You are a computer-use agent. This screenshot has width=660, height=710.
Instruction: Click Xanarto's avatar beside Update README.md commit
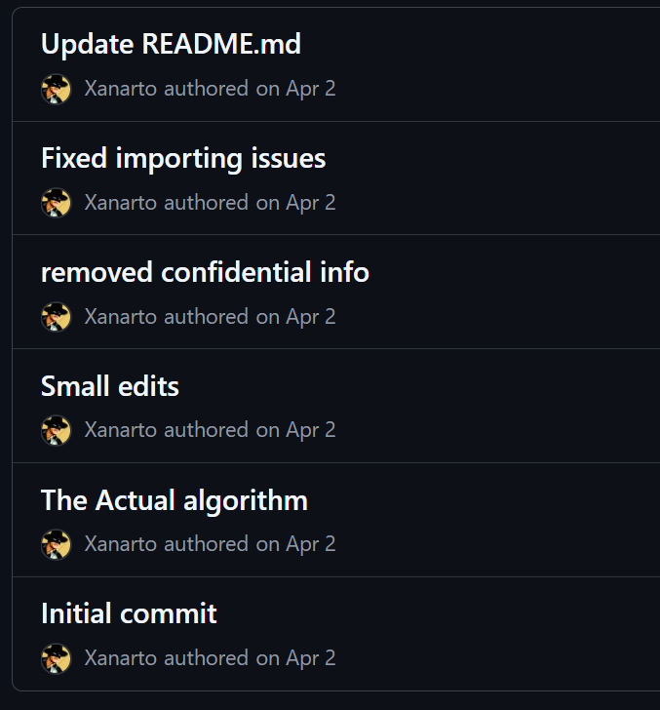[x=57, y=89]
